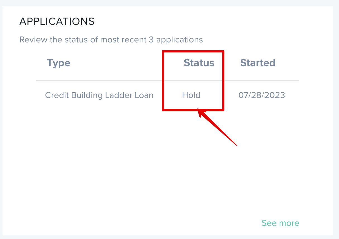Click the gray page background outside the card
Viewport: 339px width, 239px height.
336,112
